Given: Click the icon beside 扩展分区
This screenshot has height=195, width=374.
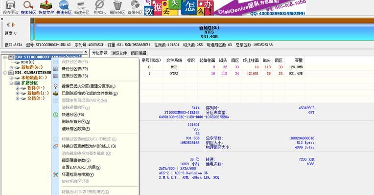Looking at the screenshot, I should click(17, 83).
